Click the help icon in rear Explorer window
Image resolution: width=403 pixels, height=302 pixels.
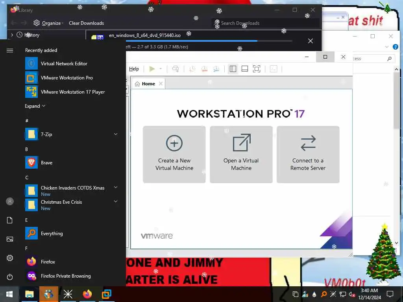pyautogui.click(x=395, y=47)
